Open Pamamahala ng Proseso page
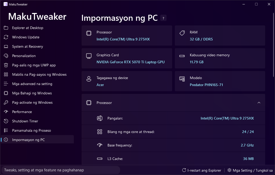The height and width of the screenshot is (175, 275). click(x=37, y=130)
